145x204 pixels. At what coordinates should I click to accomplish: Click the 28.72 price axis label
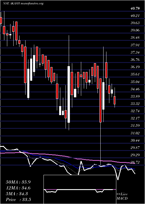pos(135,162)
